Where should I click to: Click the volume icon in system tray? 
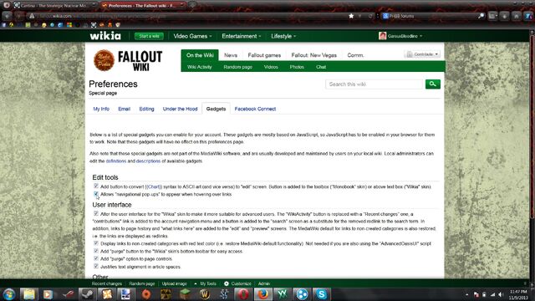coord(501,294)
